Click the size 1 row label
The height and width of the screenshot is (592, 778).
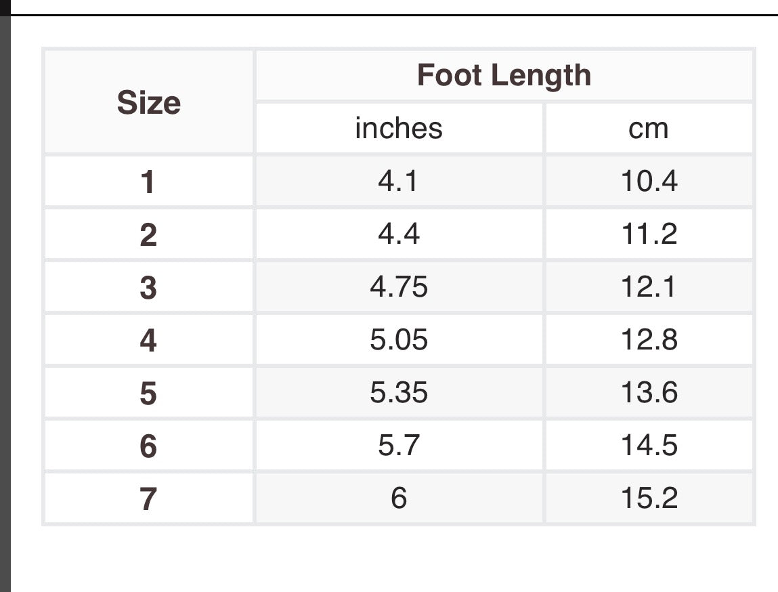pos(148,182)
